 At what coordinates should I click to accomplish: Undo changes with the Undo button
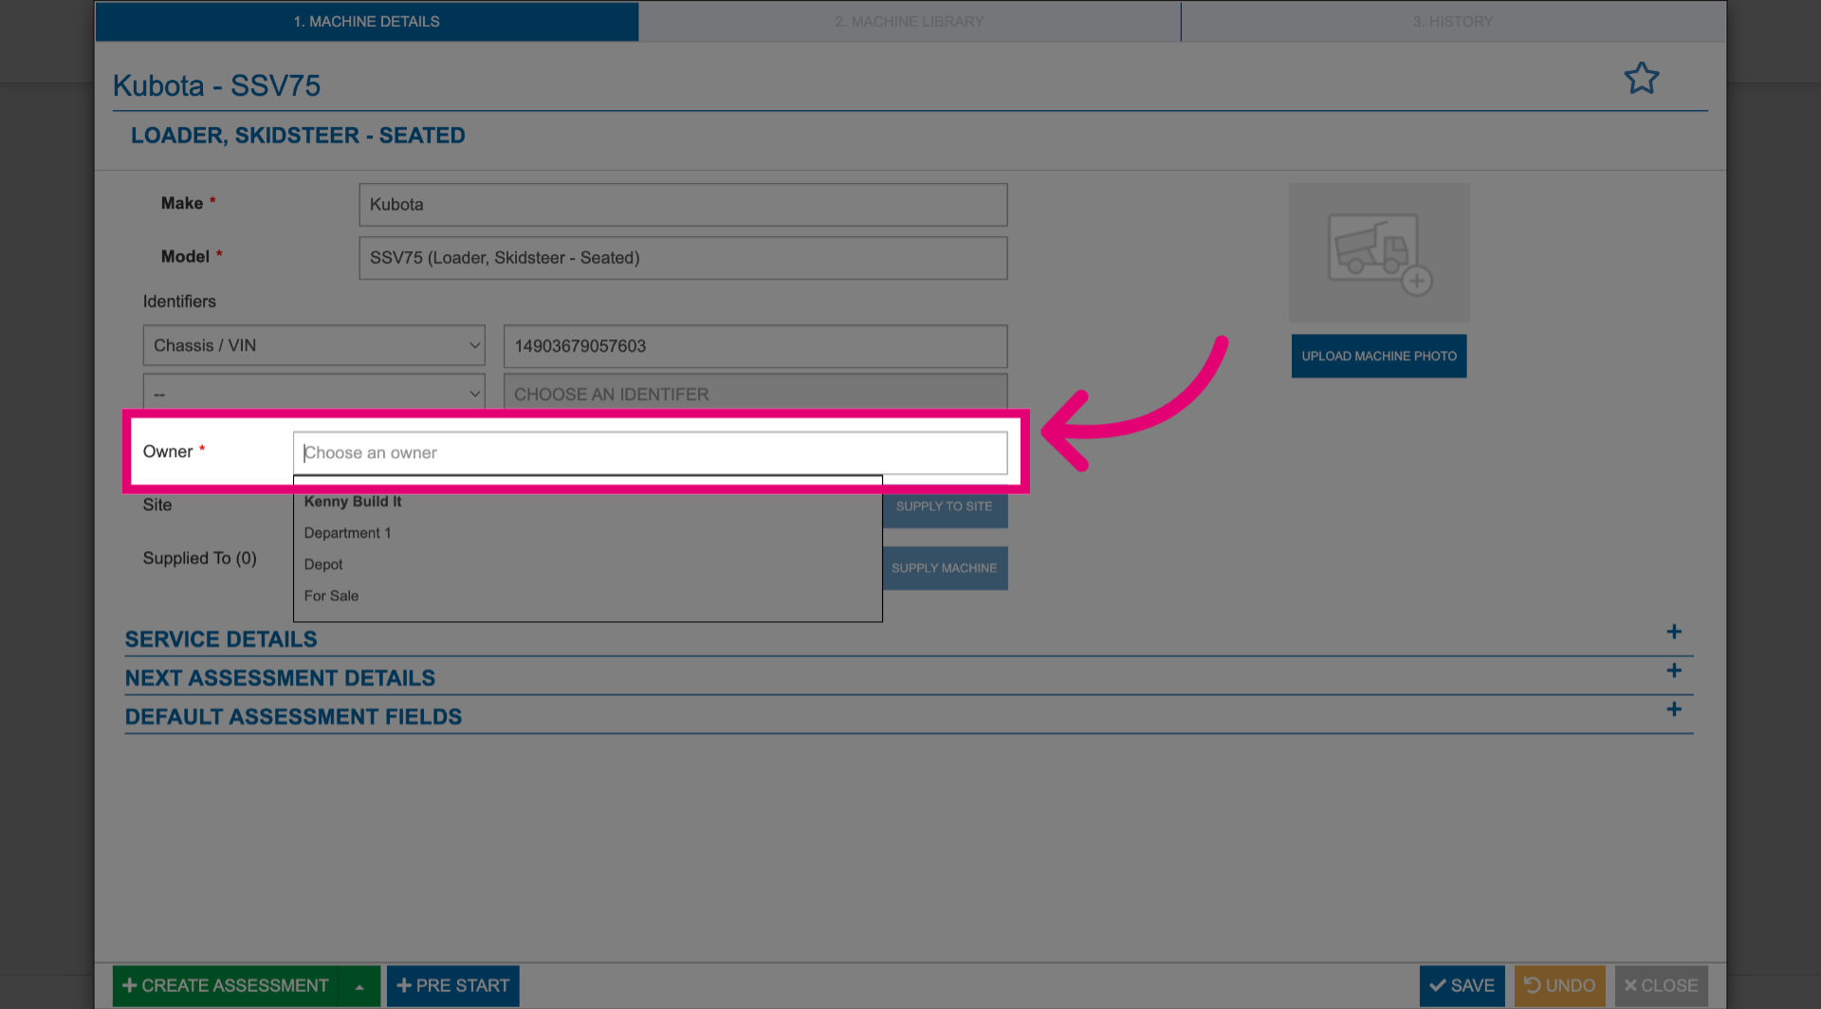click(x=1559, y=986)
